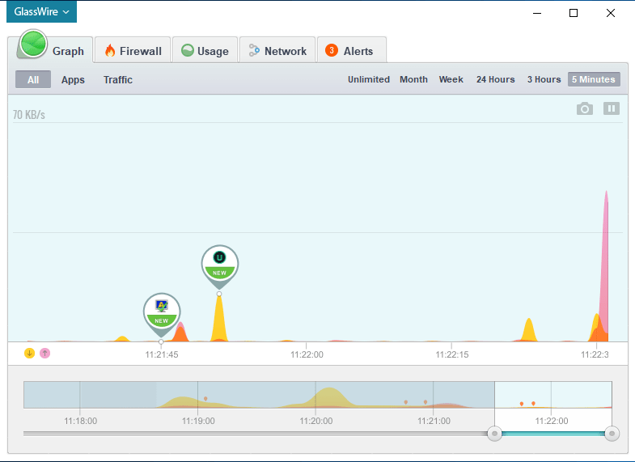Click the 11:20:00 hump in the timeline overview
The width and height of the screenshot is (635, 462).
tap(330, 396)
